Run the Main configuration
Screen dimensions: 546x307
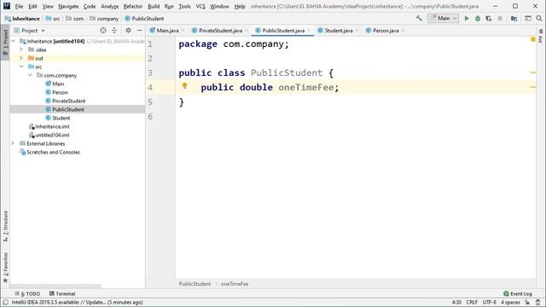coord(467,19)
